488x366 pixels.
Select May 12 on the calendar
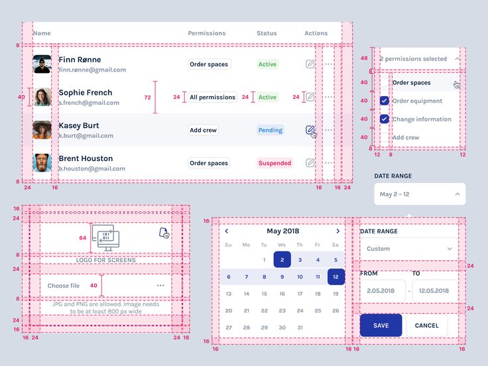click(x=336, y=277)
